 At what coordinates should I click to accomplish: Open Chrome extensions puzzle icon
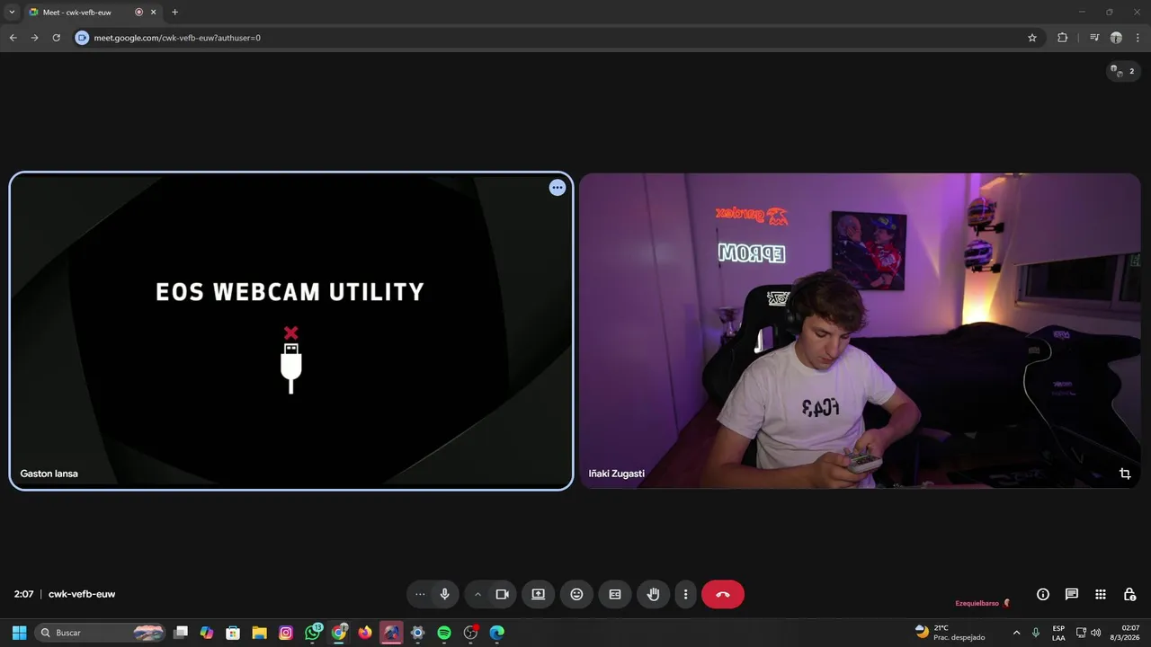point(1062,38)
